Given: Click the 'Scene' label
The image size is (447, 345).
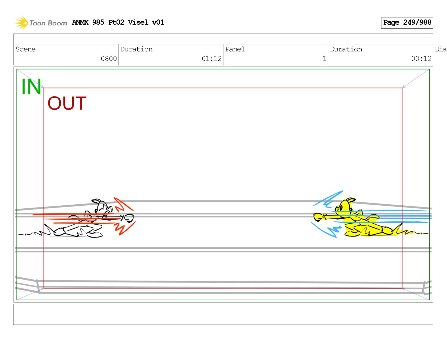Looking at the screenshot, I should (25, 49).
